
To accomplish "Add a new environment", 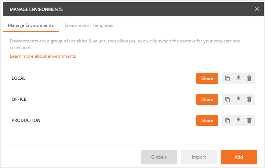I will pos(238,157).
